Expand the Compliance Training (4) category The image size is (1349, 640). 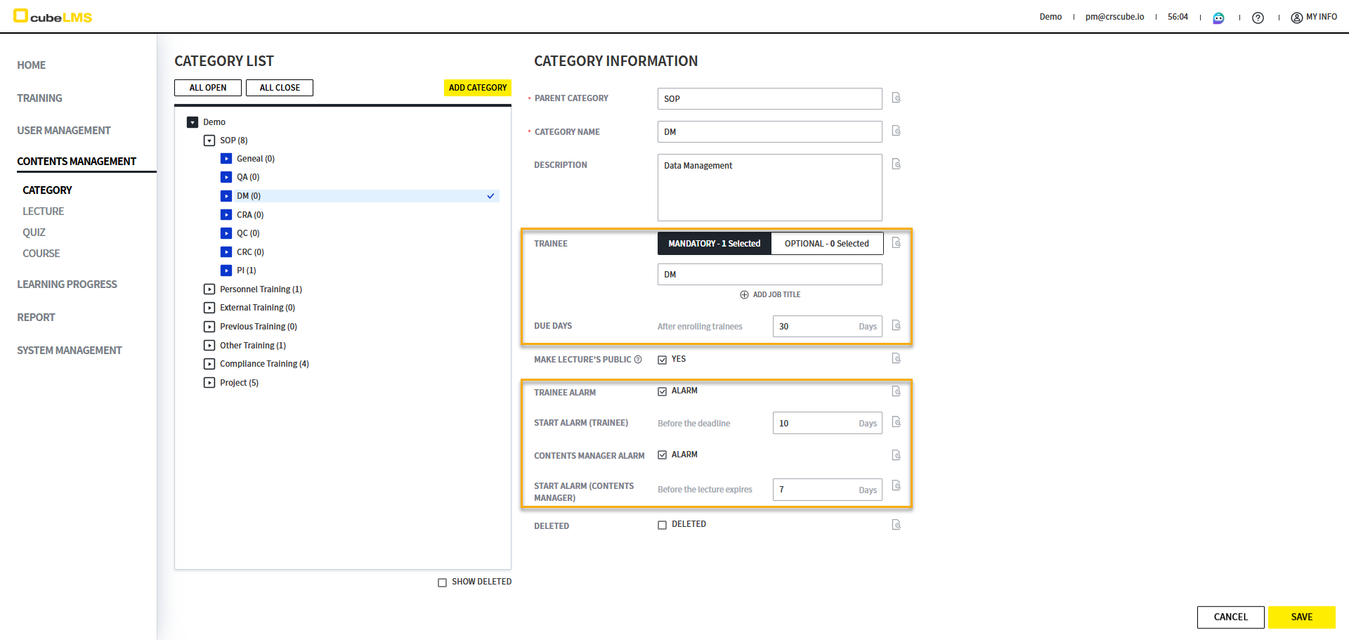click(209, 364)
